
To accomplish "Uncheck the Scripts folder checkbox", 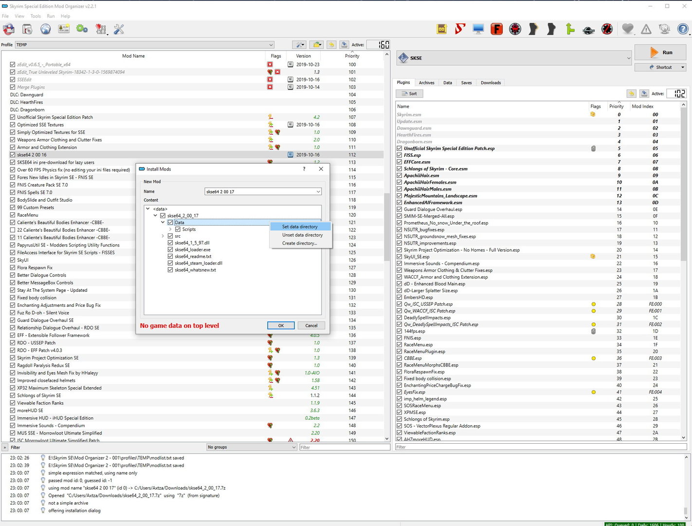I will 178,229.
